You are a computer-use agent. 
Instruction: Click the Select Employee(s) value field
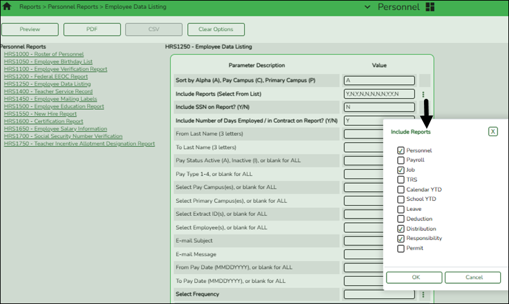click(x=364, y=227)
